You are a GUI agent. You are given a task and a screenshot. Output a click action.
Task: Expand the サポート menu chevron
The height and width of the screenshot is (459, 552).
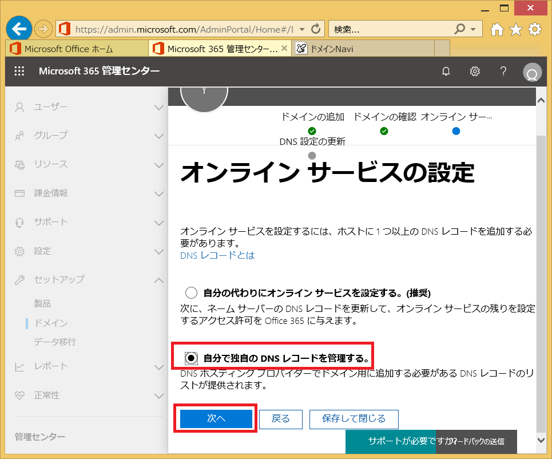pyautogui.click(x=159, y=223)
